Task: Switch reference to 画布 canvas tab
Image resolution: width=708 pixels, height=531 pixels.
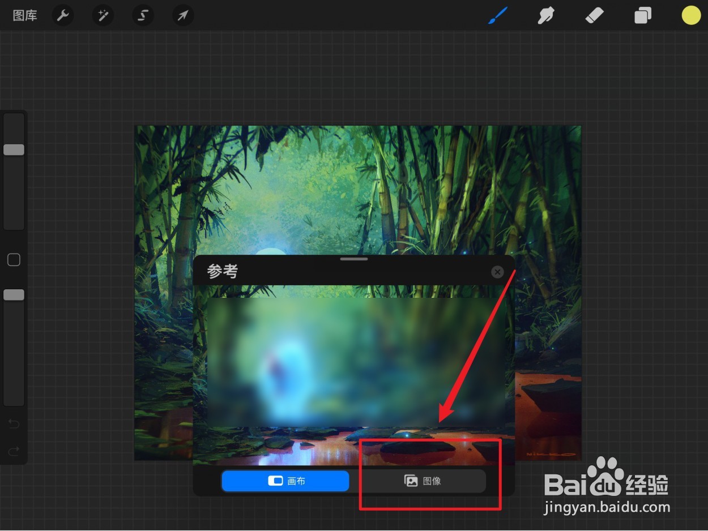Action: point(285,481)
